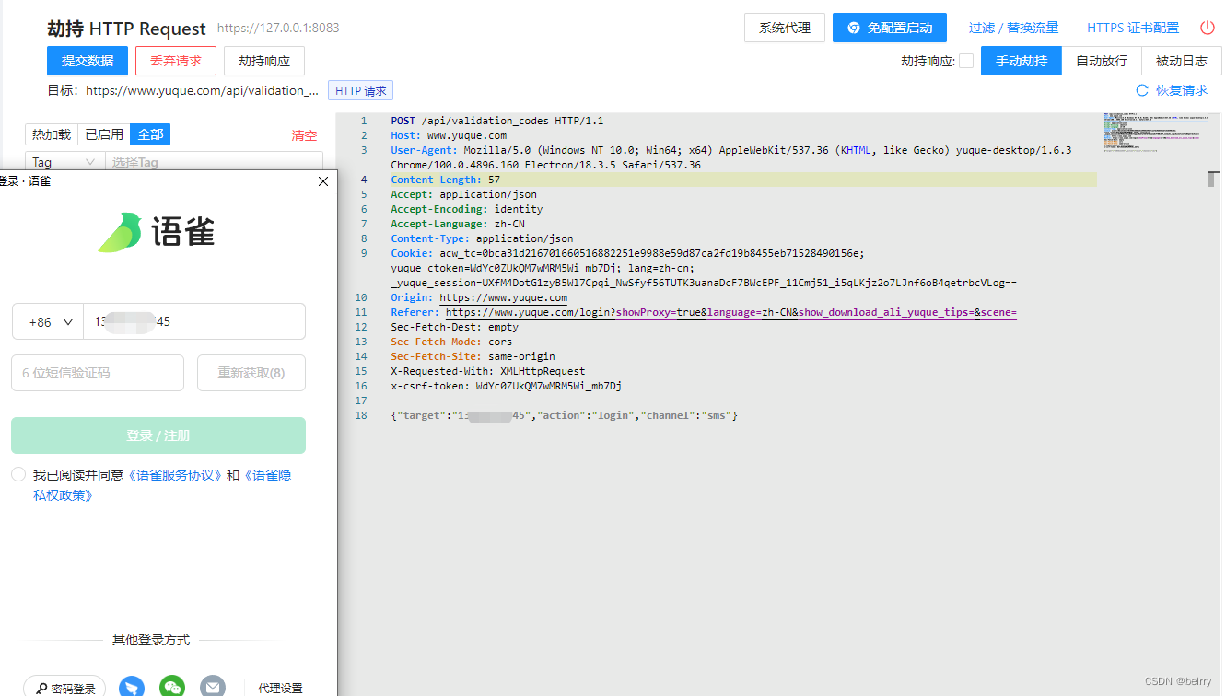Viewport: 1226px width, 696px height.
Task: Click the 重新获取(8) button
Action: point(251,373)
